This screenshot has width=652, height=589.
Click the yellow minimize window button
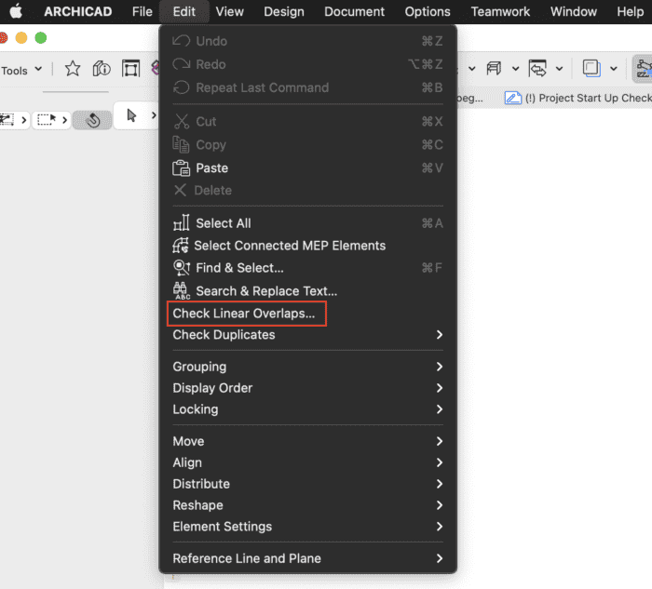[x=21, y=38]
